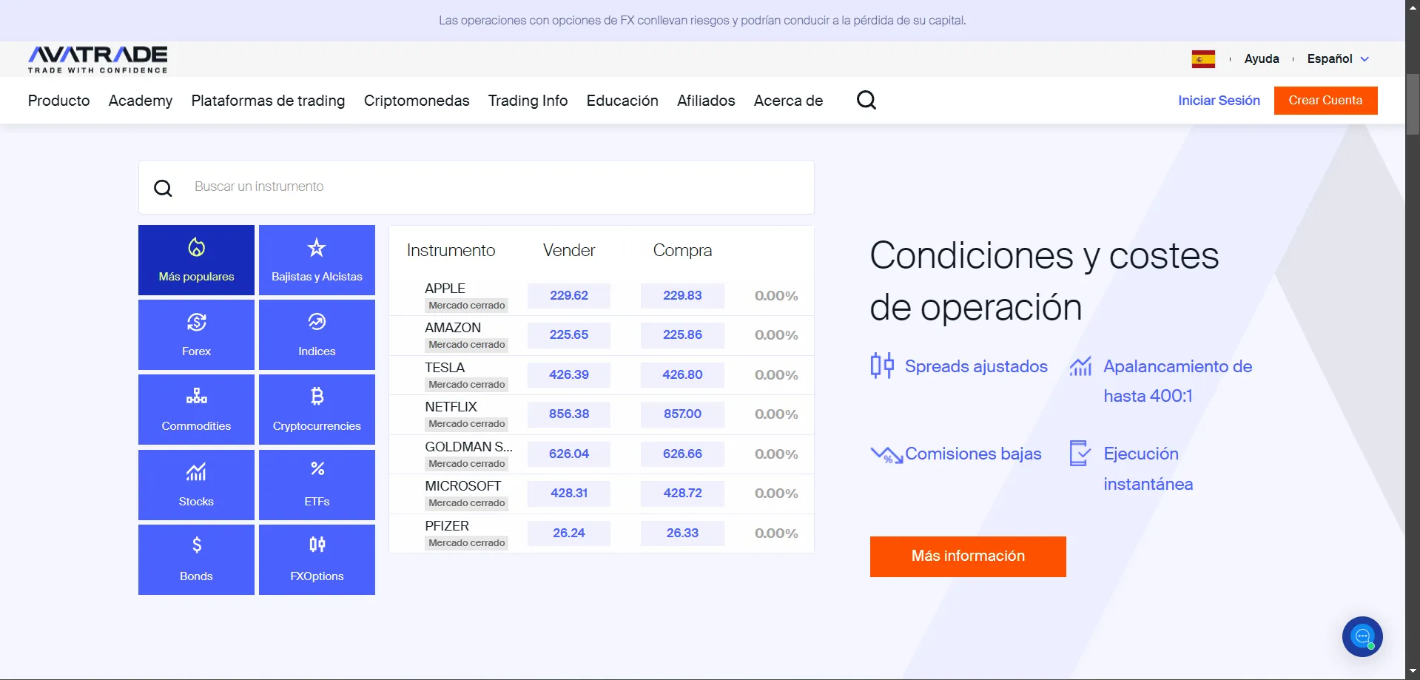This screenshot has height=680, width=1420.
Task: Select the FXOptions candlestick tile
Action: (x=317, y=559)
